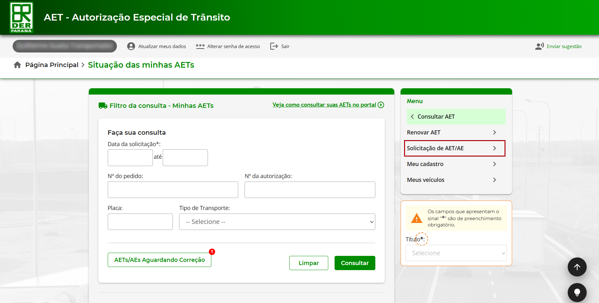Click the Sair logout icon
Image resolution: width=599 pixels, height=303 pixels.
[274, 46]
